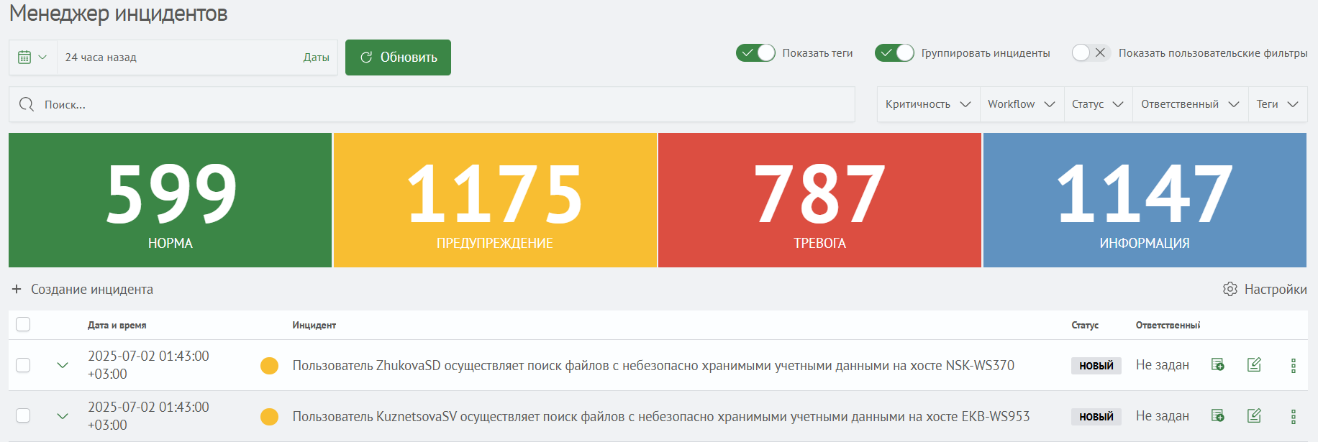Tick the checkbox for KuznetsovaSV incident row
The width and height of the screenshot is (1318, 442).
23,415
